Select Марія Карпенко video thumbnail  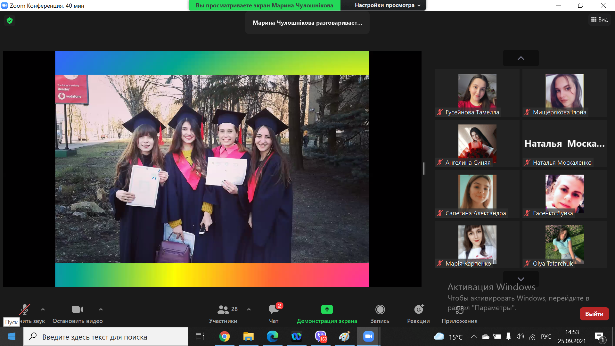click(x=477, y=244)
